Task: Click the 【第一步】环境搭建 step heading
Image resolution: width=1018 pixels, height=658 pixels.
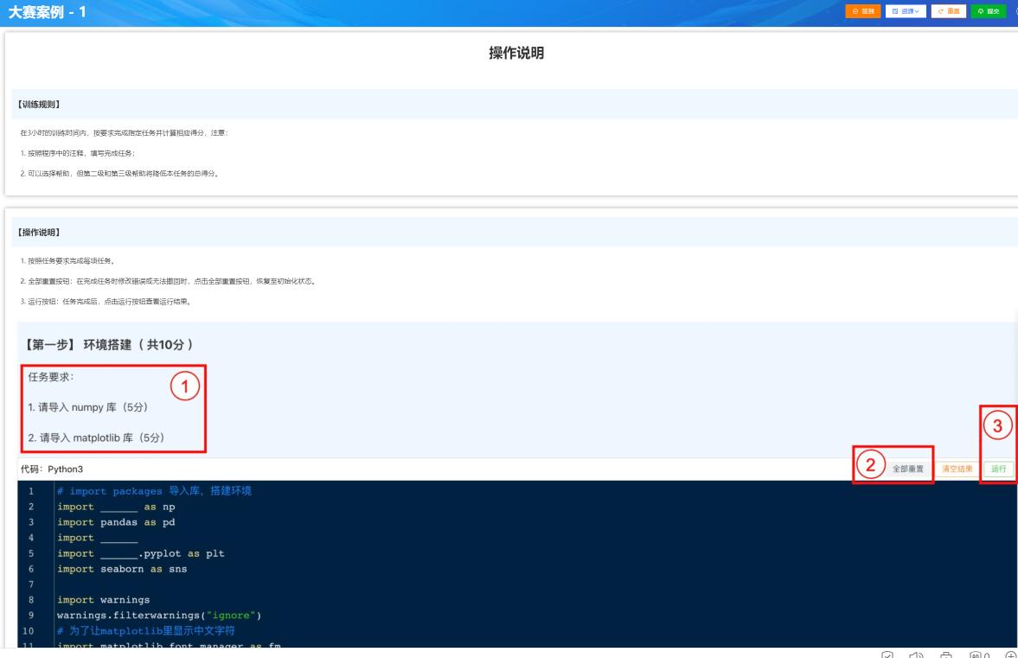Action: [x=108, y=345]
